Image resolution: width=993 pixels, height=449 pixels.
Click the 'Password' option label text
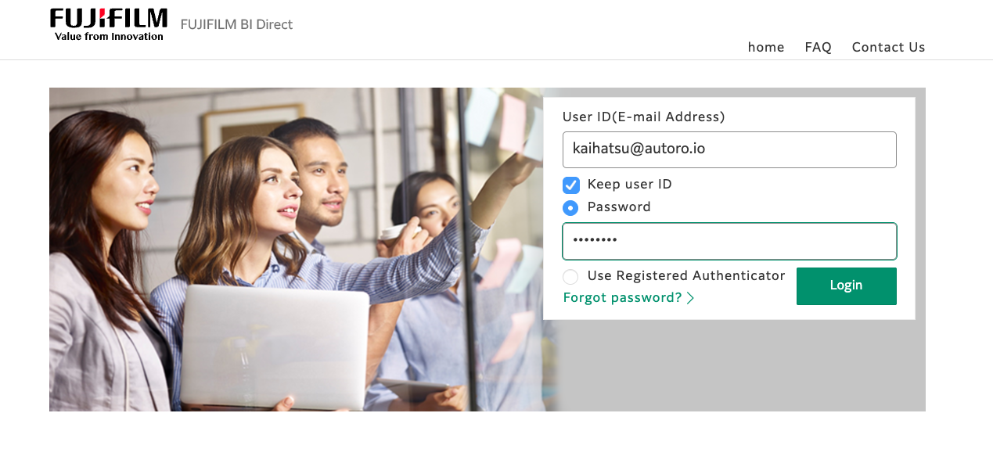click(x=618, y=207)
